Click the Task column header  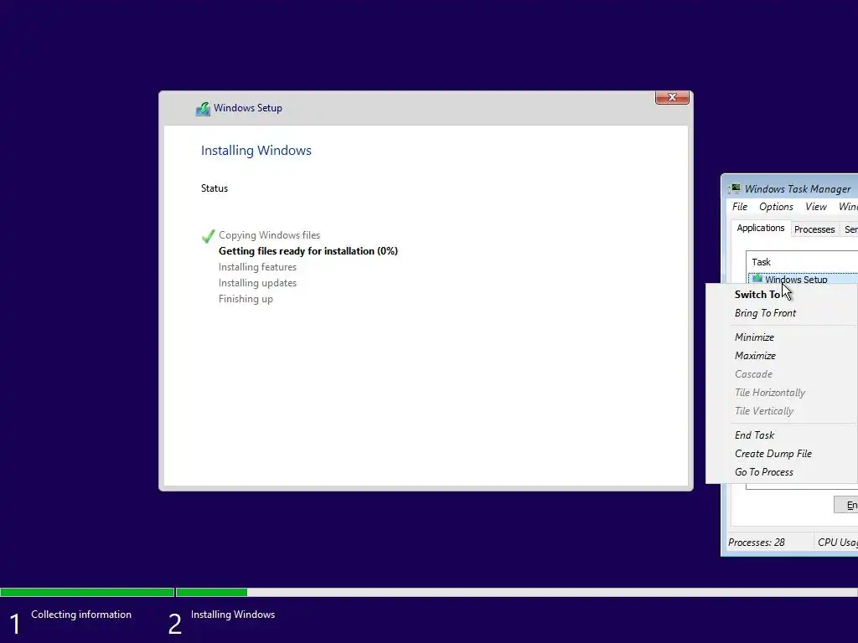point(802,262)
